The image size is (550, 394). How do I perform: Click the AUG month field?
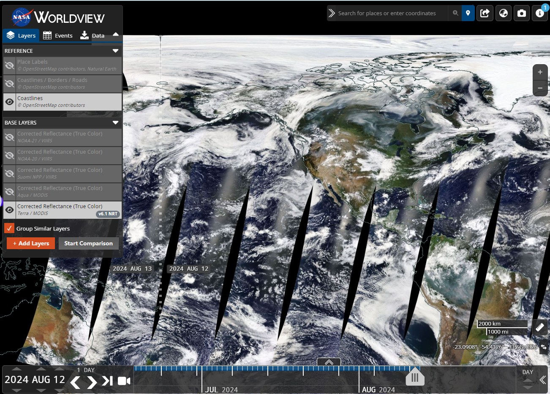(x=41, y=380)
